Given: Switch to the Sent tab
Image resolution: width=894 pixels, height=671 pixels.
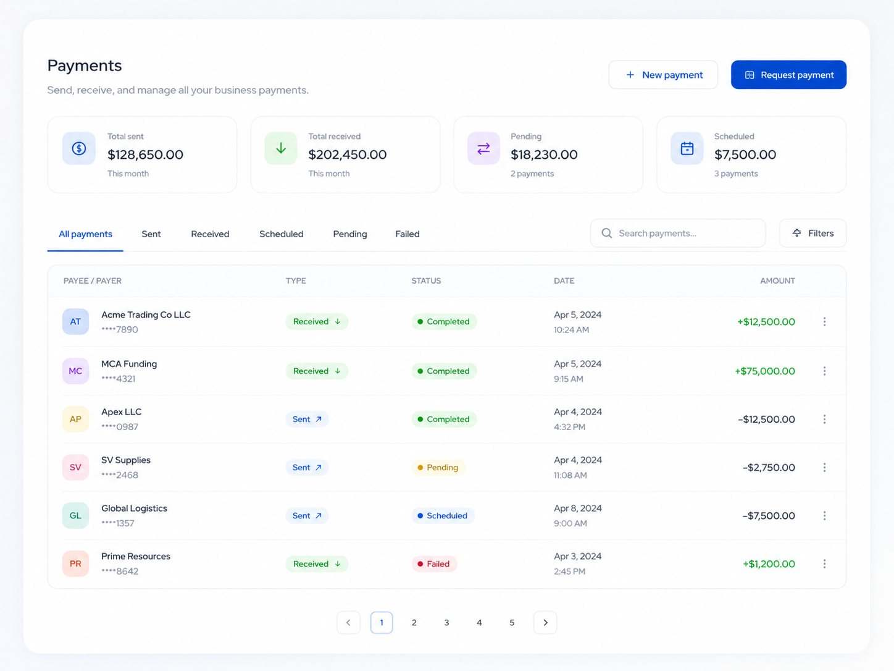Looking at the screenshot, I should click(151, 234).
